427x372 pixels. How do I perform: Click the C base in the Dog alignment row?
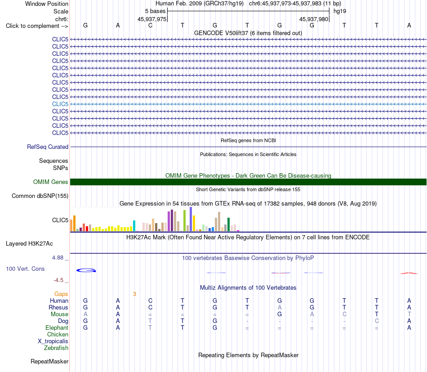pos(377,321)
